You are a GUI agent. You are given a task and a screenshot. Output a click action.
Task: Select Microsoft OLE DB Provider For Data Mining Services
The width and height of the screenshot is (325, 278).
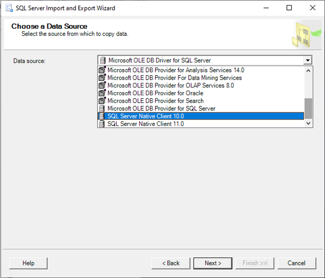pyautogui.click(x=201, y=78)
